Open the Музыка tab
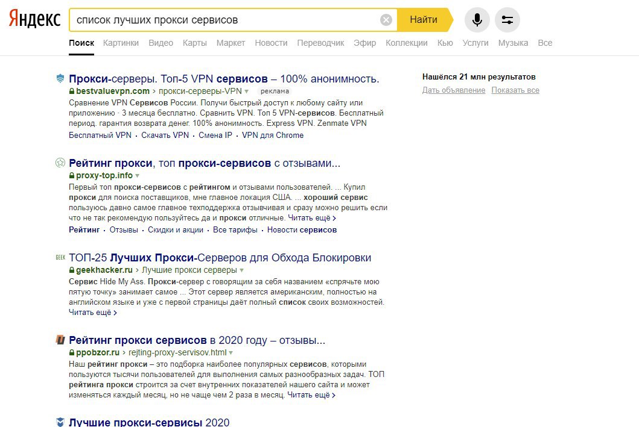Image resolution: width=639 pixels, height=427 pixels. (513, 43)
